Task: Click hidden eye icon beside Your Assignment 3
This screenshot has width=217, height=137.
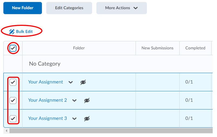Action: [87, 118]
